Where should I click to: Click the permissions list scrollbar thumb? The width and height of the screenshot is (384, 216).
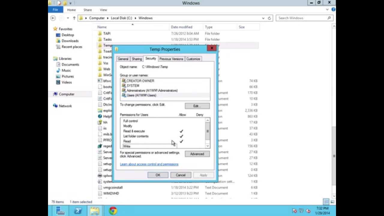coord(207,131)
